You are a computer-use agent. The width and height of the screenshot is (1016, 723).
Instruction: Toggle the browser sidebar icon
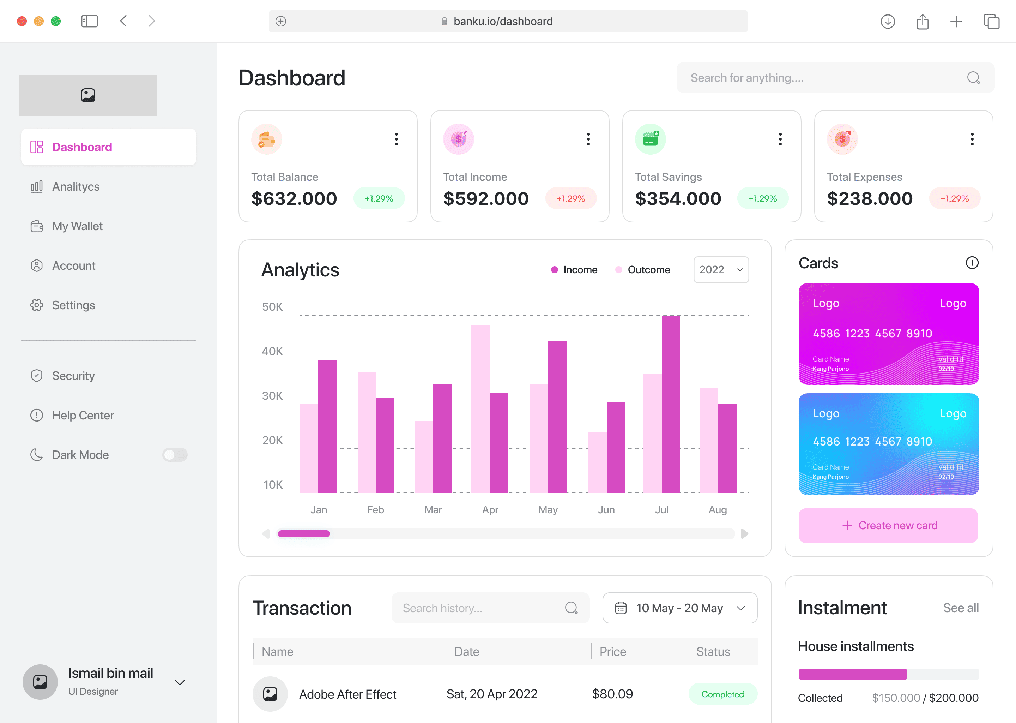tap(89, 22)
